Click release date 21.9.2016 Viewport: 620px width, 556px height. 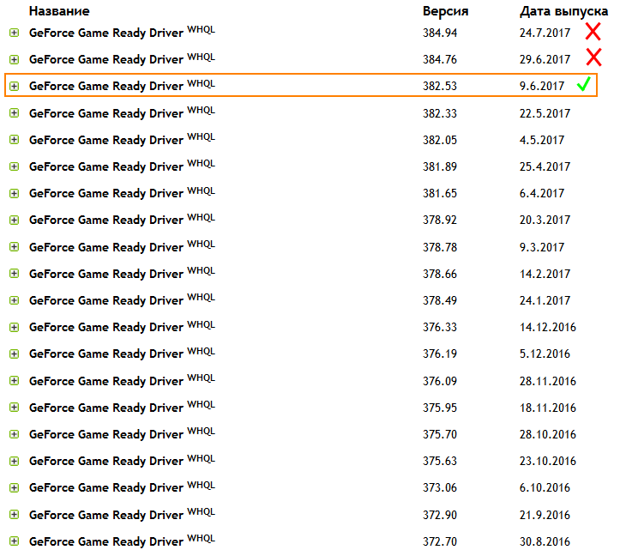pyautogui.click(x=545, y=515)
